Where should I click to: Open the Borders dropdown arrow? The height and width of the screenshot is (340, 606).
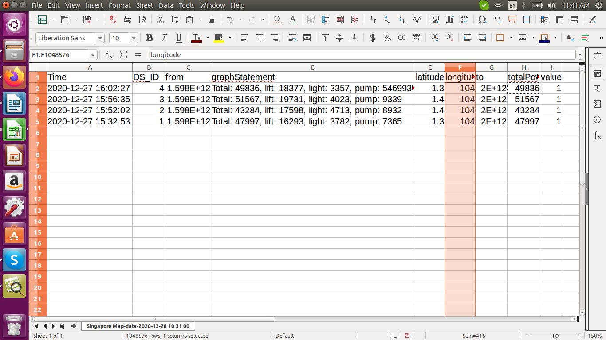511,38
